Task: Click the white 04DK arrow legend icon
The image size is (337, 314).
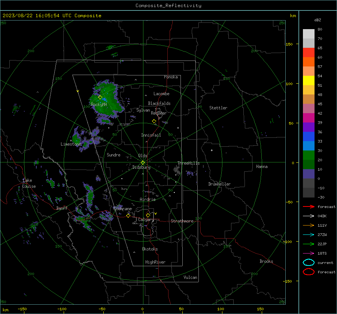Action: tap(309, 216)
